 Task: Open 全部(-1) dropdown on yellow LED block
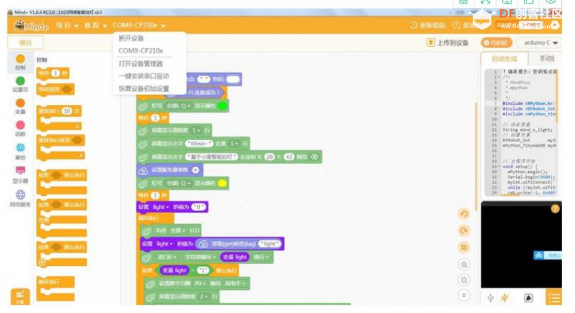(178, 183)
